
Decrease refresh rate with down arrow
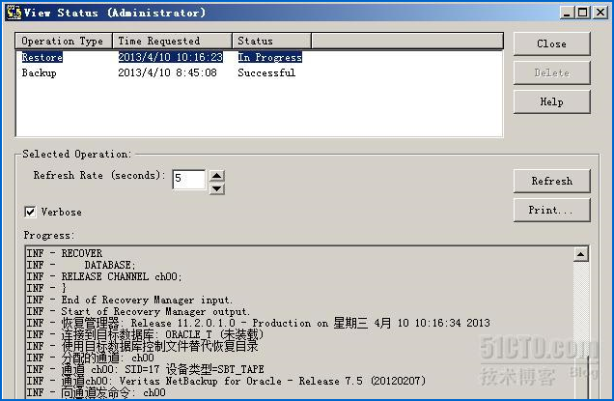pyautogui.click(x=217, y=189)
